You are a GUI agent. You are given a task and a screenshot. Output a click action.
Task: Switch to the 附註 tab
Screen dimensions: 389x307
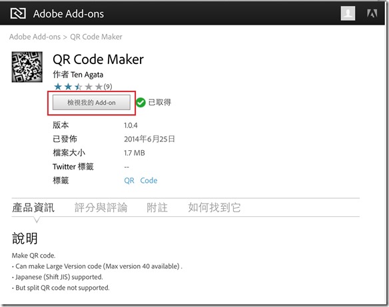[x=157, y=208]
